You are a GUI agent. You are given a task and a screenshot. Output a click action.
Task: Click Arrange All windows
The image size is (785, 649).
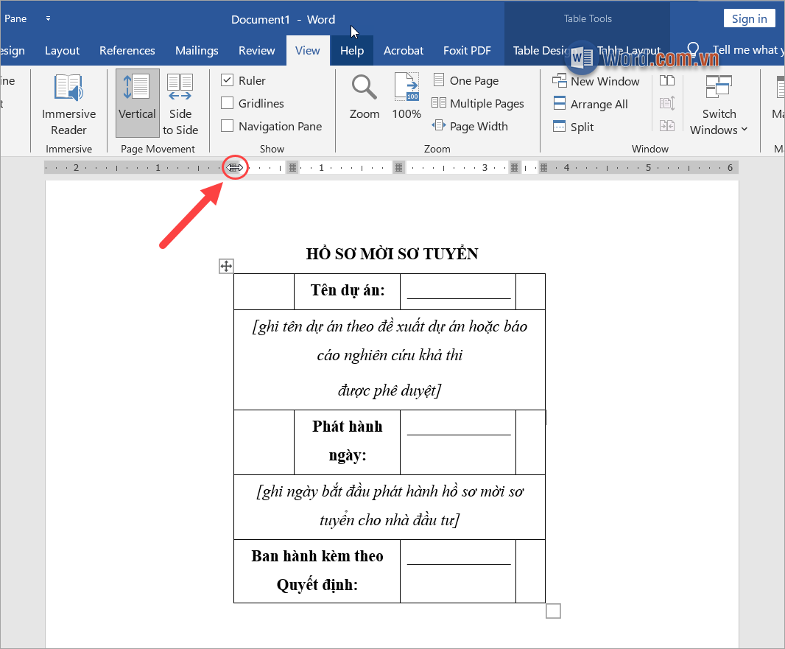591,104
